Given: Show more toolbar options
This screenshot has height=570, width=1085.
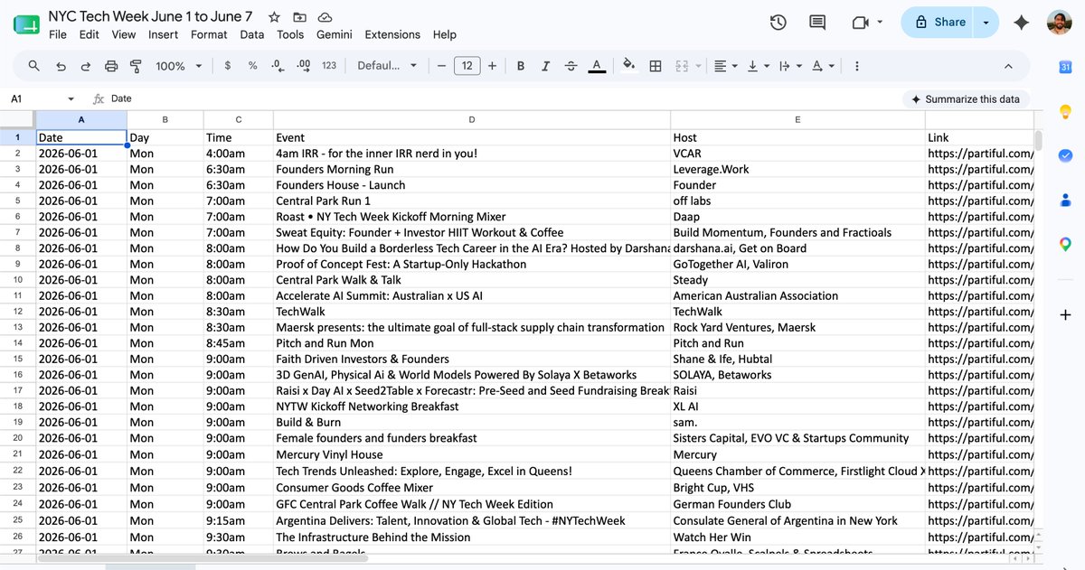Looking at the screenshot, I should [x=856, y=66].
